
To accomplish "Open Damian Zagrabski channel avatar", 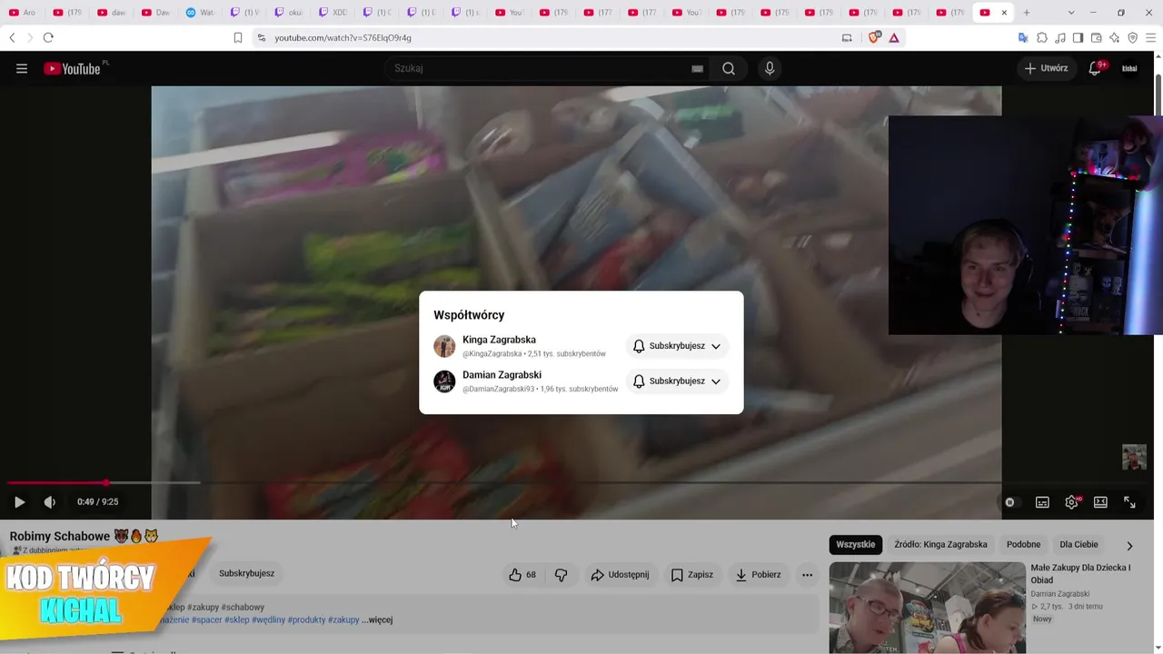I will coord(444,381).
